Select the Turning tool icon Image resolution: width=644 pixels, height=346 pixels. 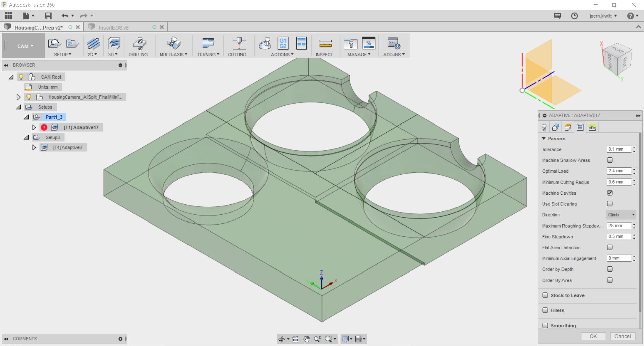click(208, 43)
